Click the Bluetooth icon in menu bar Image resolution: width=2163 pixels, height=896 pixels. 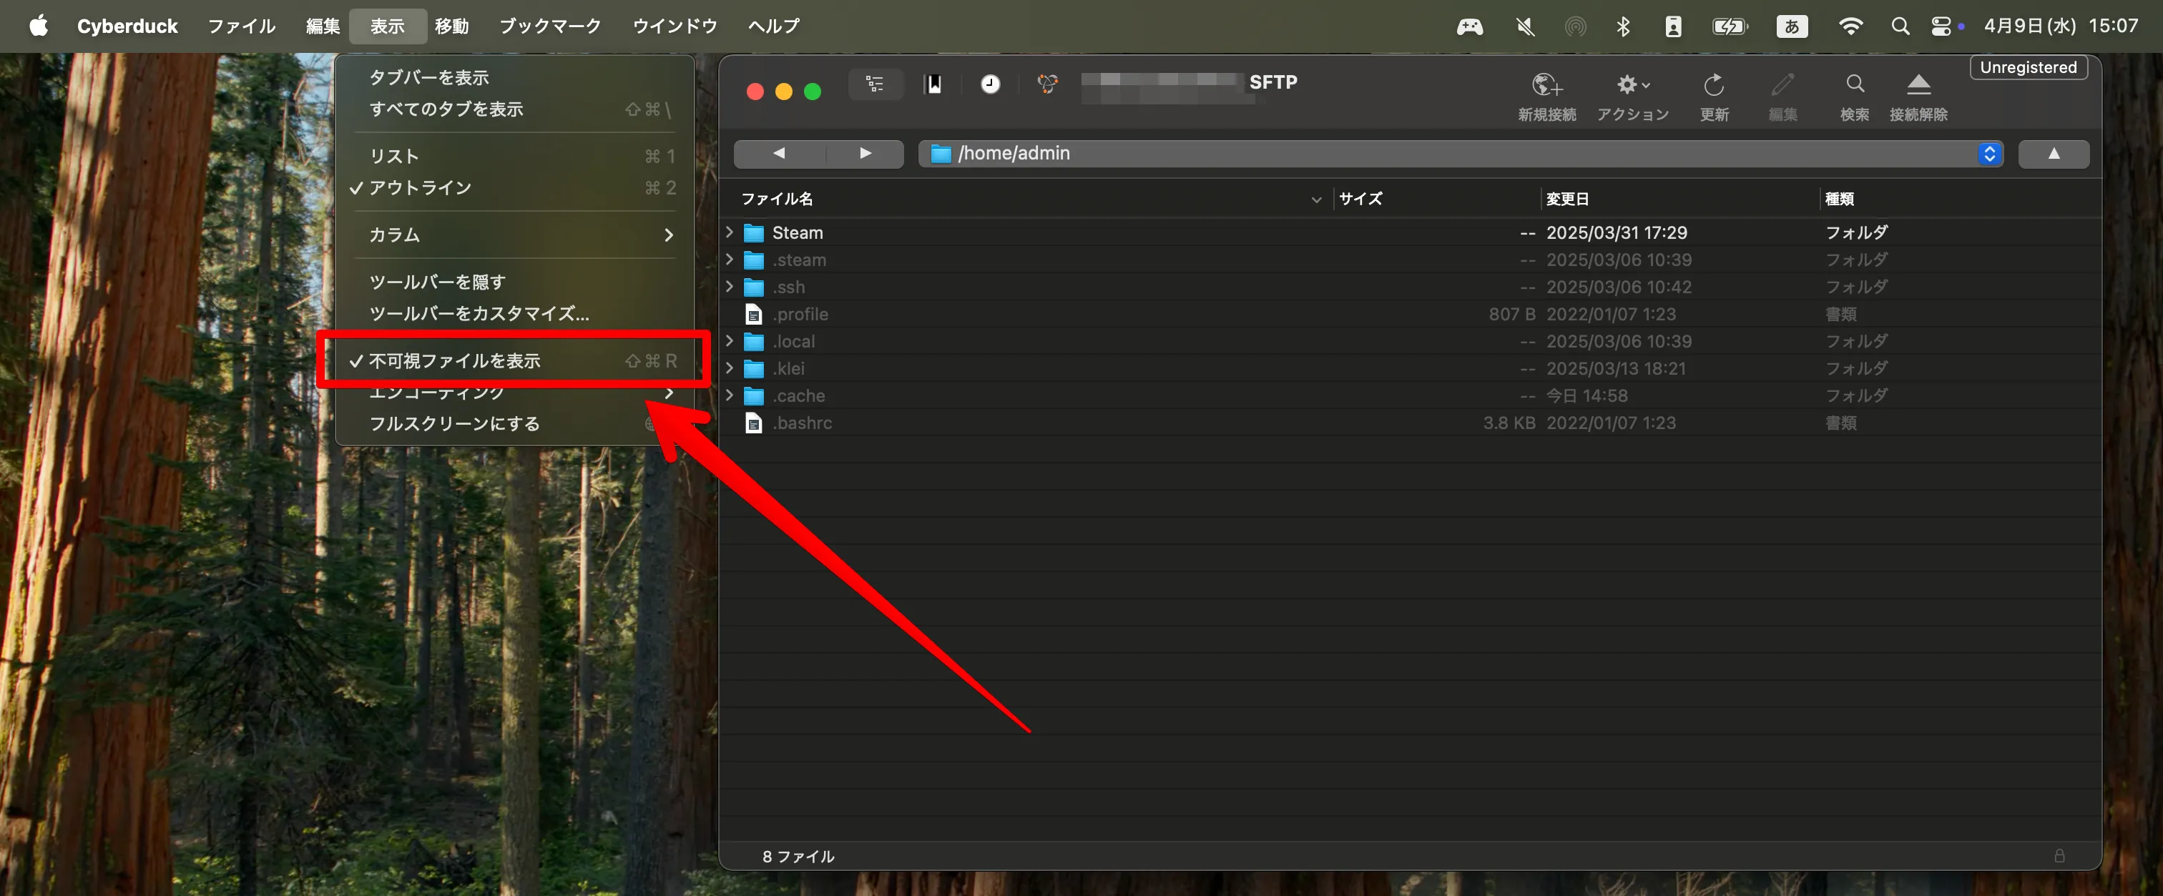(1622, 26)
